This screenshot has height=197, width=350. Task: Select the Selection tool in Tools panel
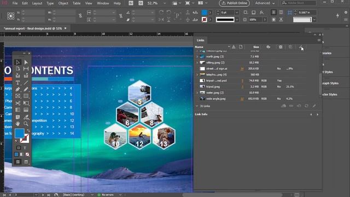click(x=17, y=62)
